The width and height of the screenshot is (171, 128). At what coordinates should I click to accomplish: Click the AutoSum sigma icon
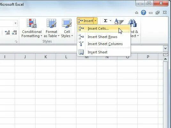(105, 21)
